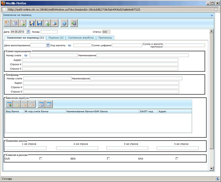Click the blue floppy save icon
The height and width of the screenshot is (182, 221).
[40, 23]
